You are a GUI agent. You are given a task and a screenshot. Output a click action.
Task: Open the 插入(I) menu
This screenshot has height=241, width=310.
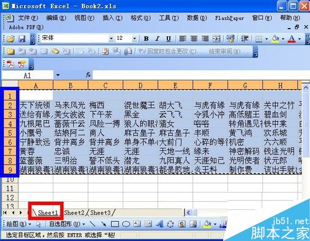[x=112, y=18]
